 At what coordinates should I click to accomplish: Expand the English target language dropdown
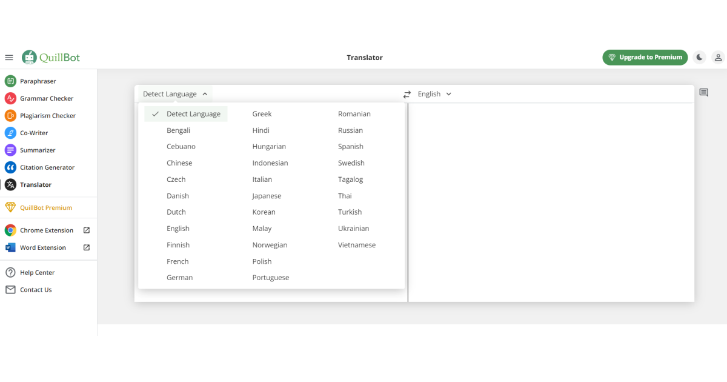[435, 94]
